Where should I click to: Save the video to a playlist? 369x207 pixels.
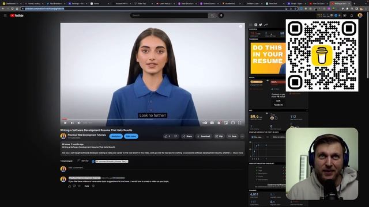tap(232, 136)
